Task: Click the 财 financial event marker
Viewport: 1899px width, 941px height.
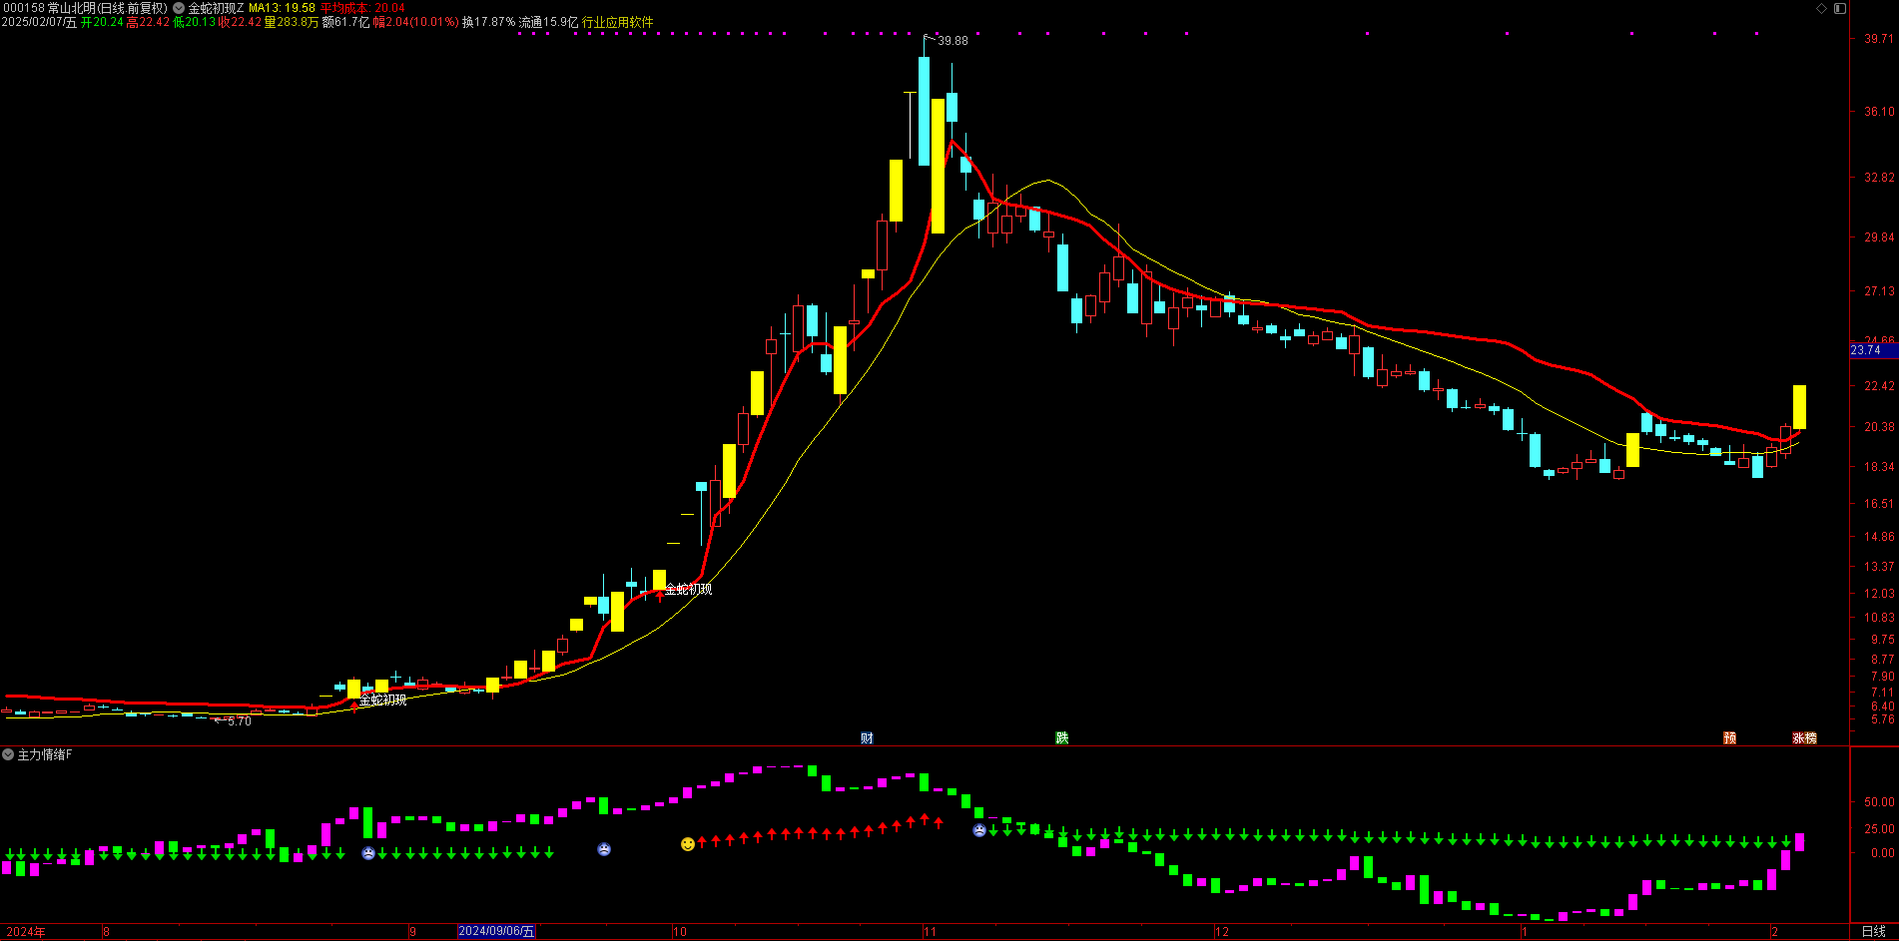Action: point(867,738)
